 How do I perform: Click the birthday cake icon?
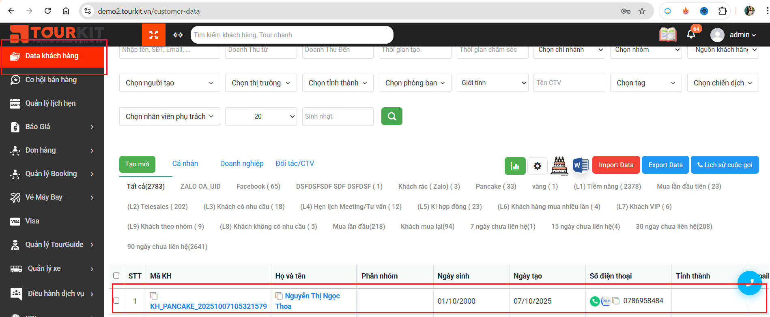tap(559, 166)
